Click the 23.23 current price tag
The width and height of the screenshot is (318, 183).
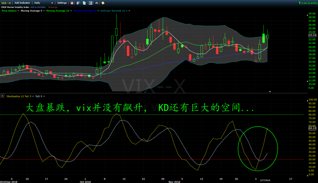coord(312,35)
